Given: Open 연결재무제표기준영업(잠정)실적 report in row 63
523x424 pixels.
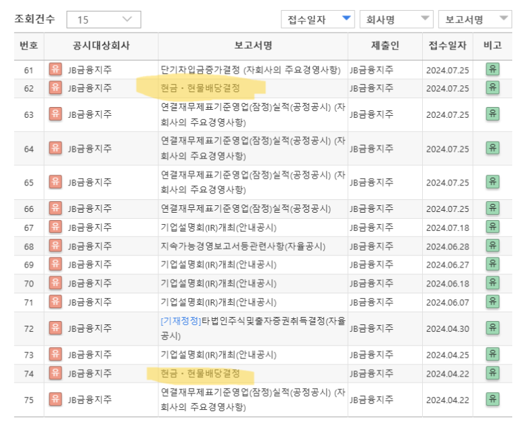Looking at the screenshot, I should (x=253, y=114).
